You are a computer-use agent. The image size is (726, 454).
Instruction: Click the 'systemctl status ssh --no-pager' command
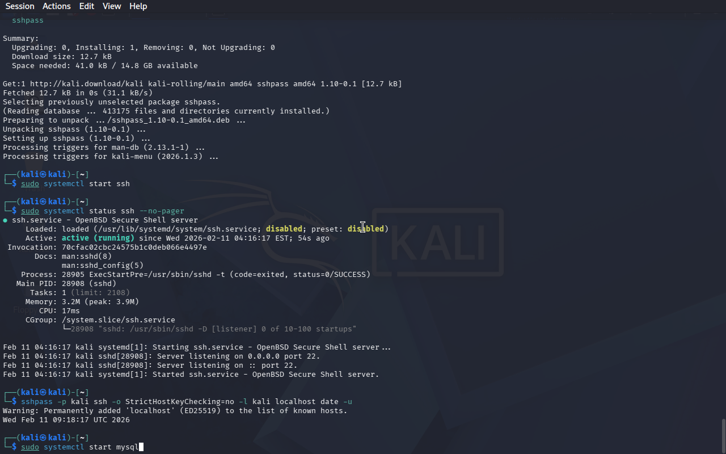[x=114, y=211]
